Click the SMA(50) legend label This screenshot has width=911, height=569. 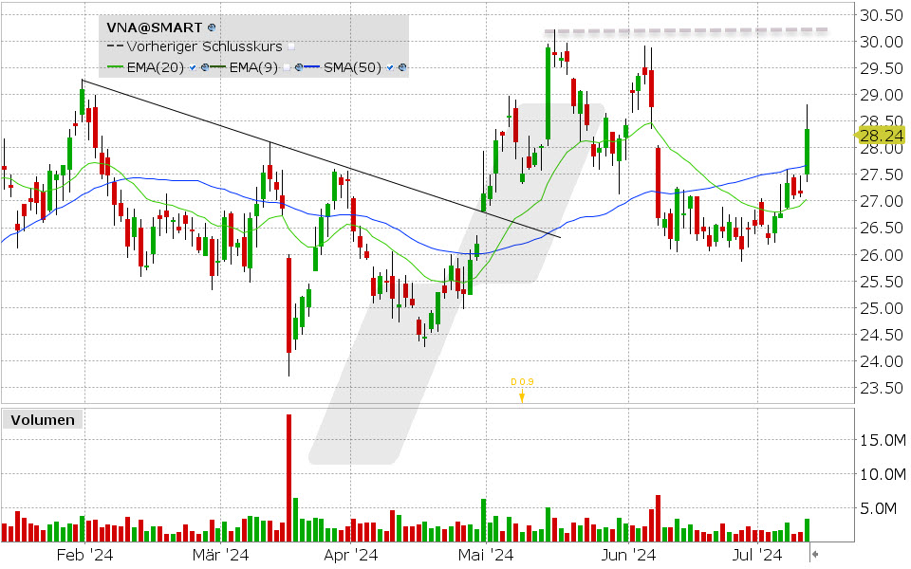[352, 67]
